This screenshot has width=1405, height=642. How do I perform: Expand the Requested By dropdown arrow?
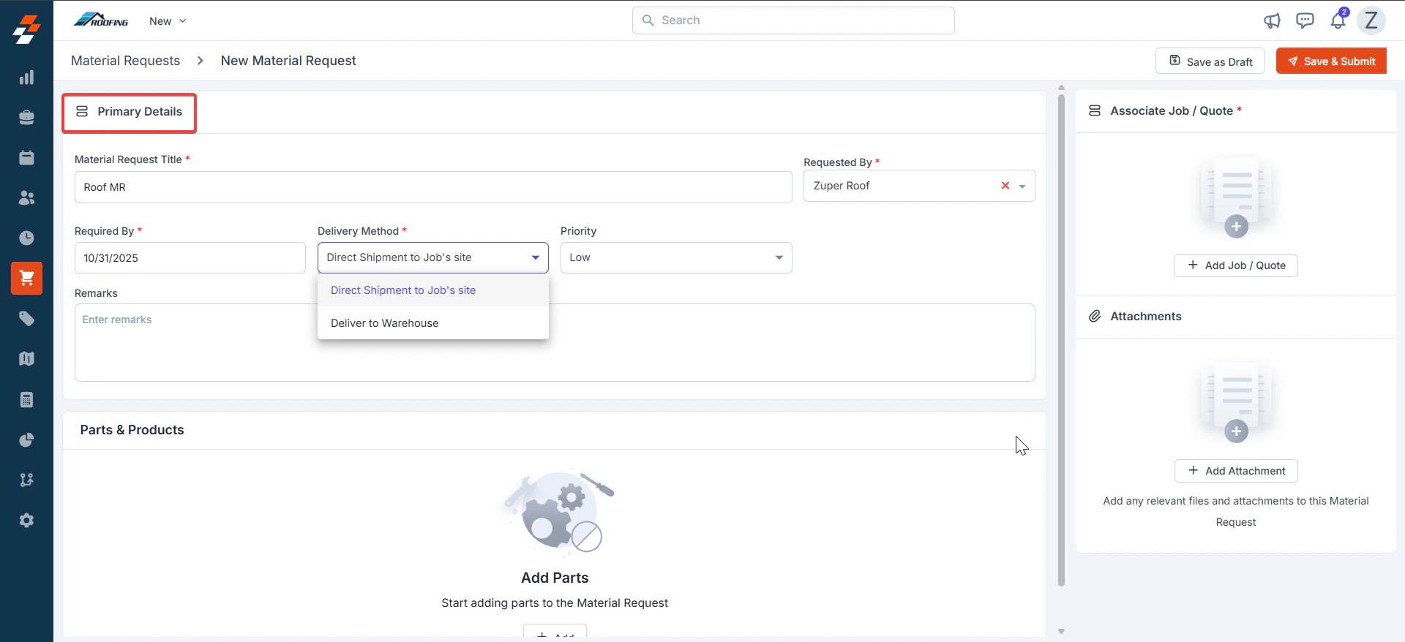[x=1022, y=186]
